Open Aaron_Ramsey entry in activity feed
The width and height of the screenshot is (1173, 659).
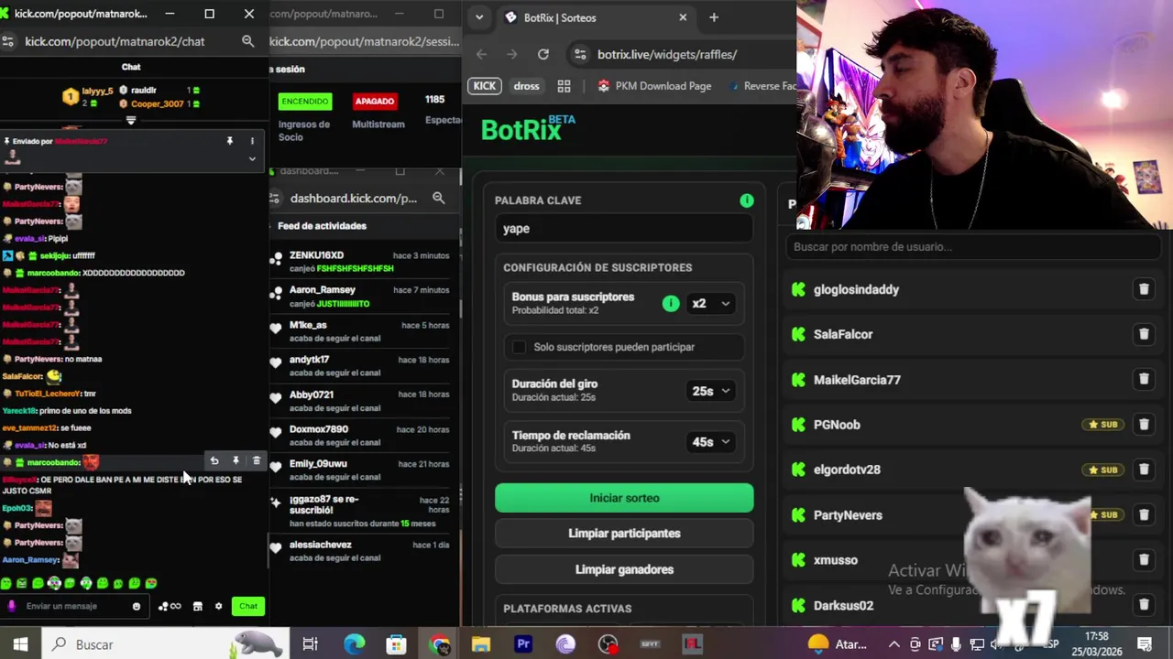click(x=360, y=297)
